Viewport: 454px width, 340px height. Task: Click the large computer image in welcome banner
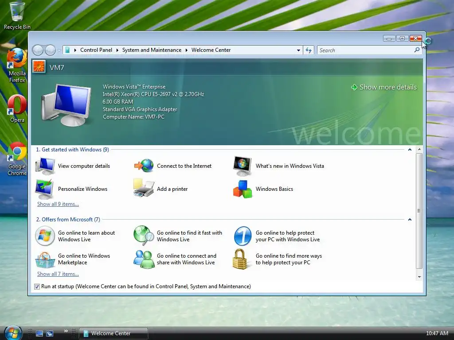pos(67,105)
